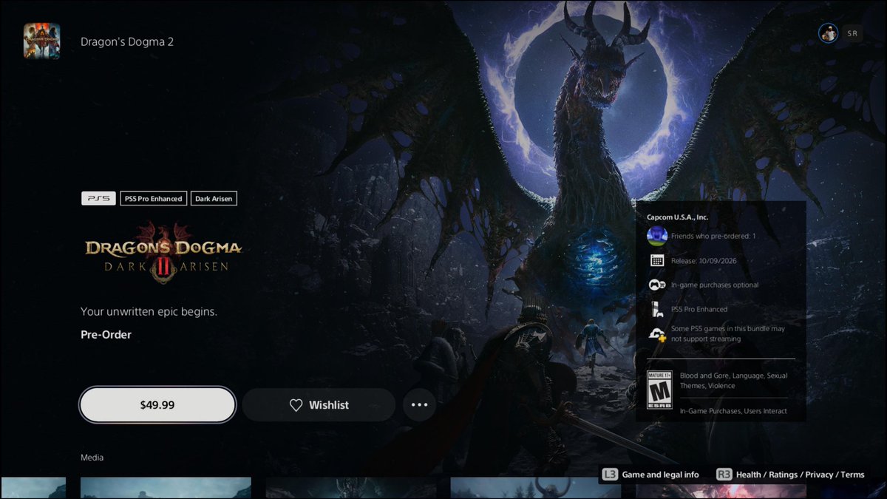Click the streaming support notice text

728,333
